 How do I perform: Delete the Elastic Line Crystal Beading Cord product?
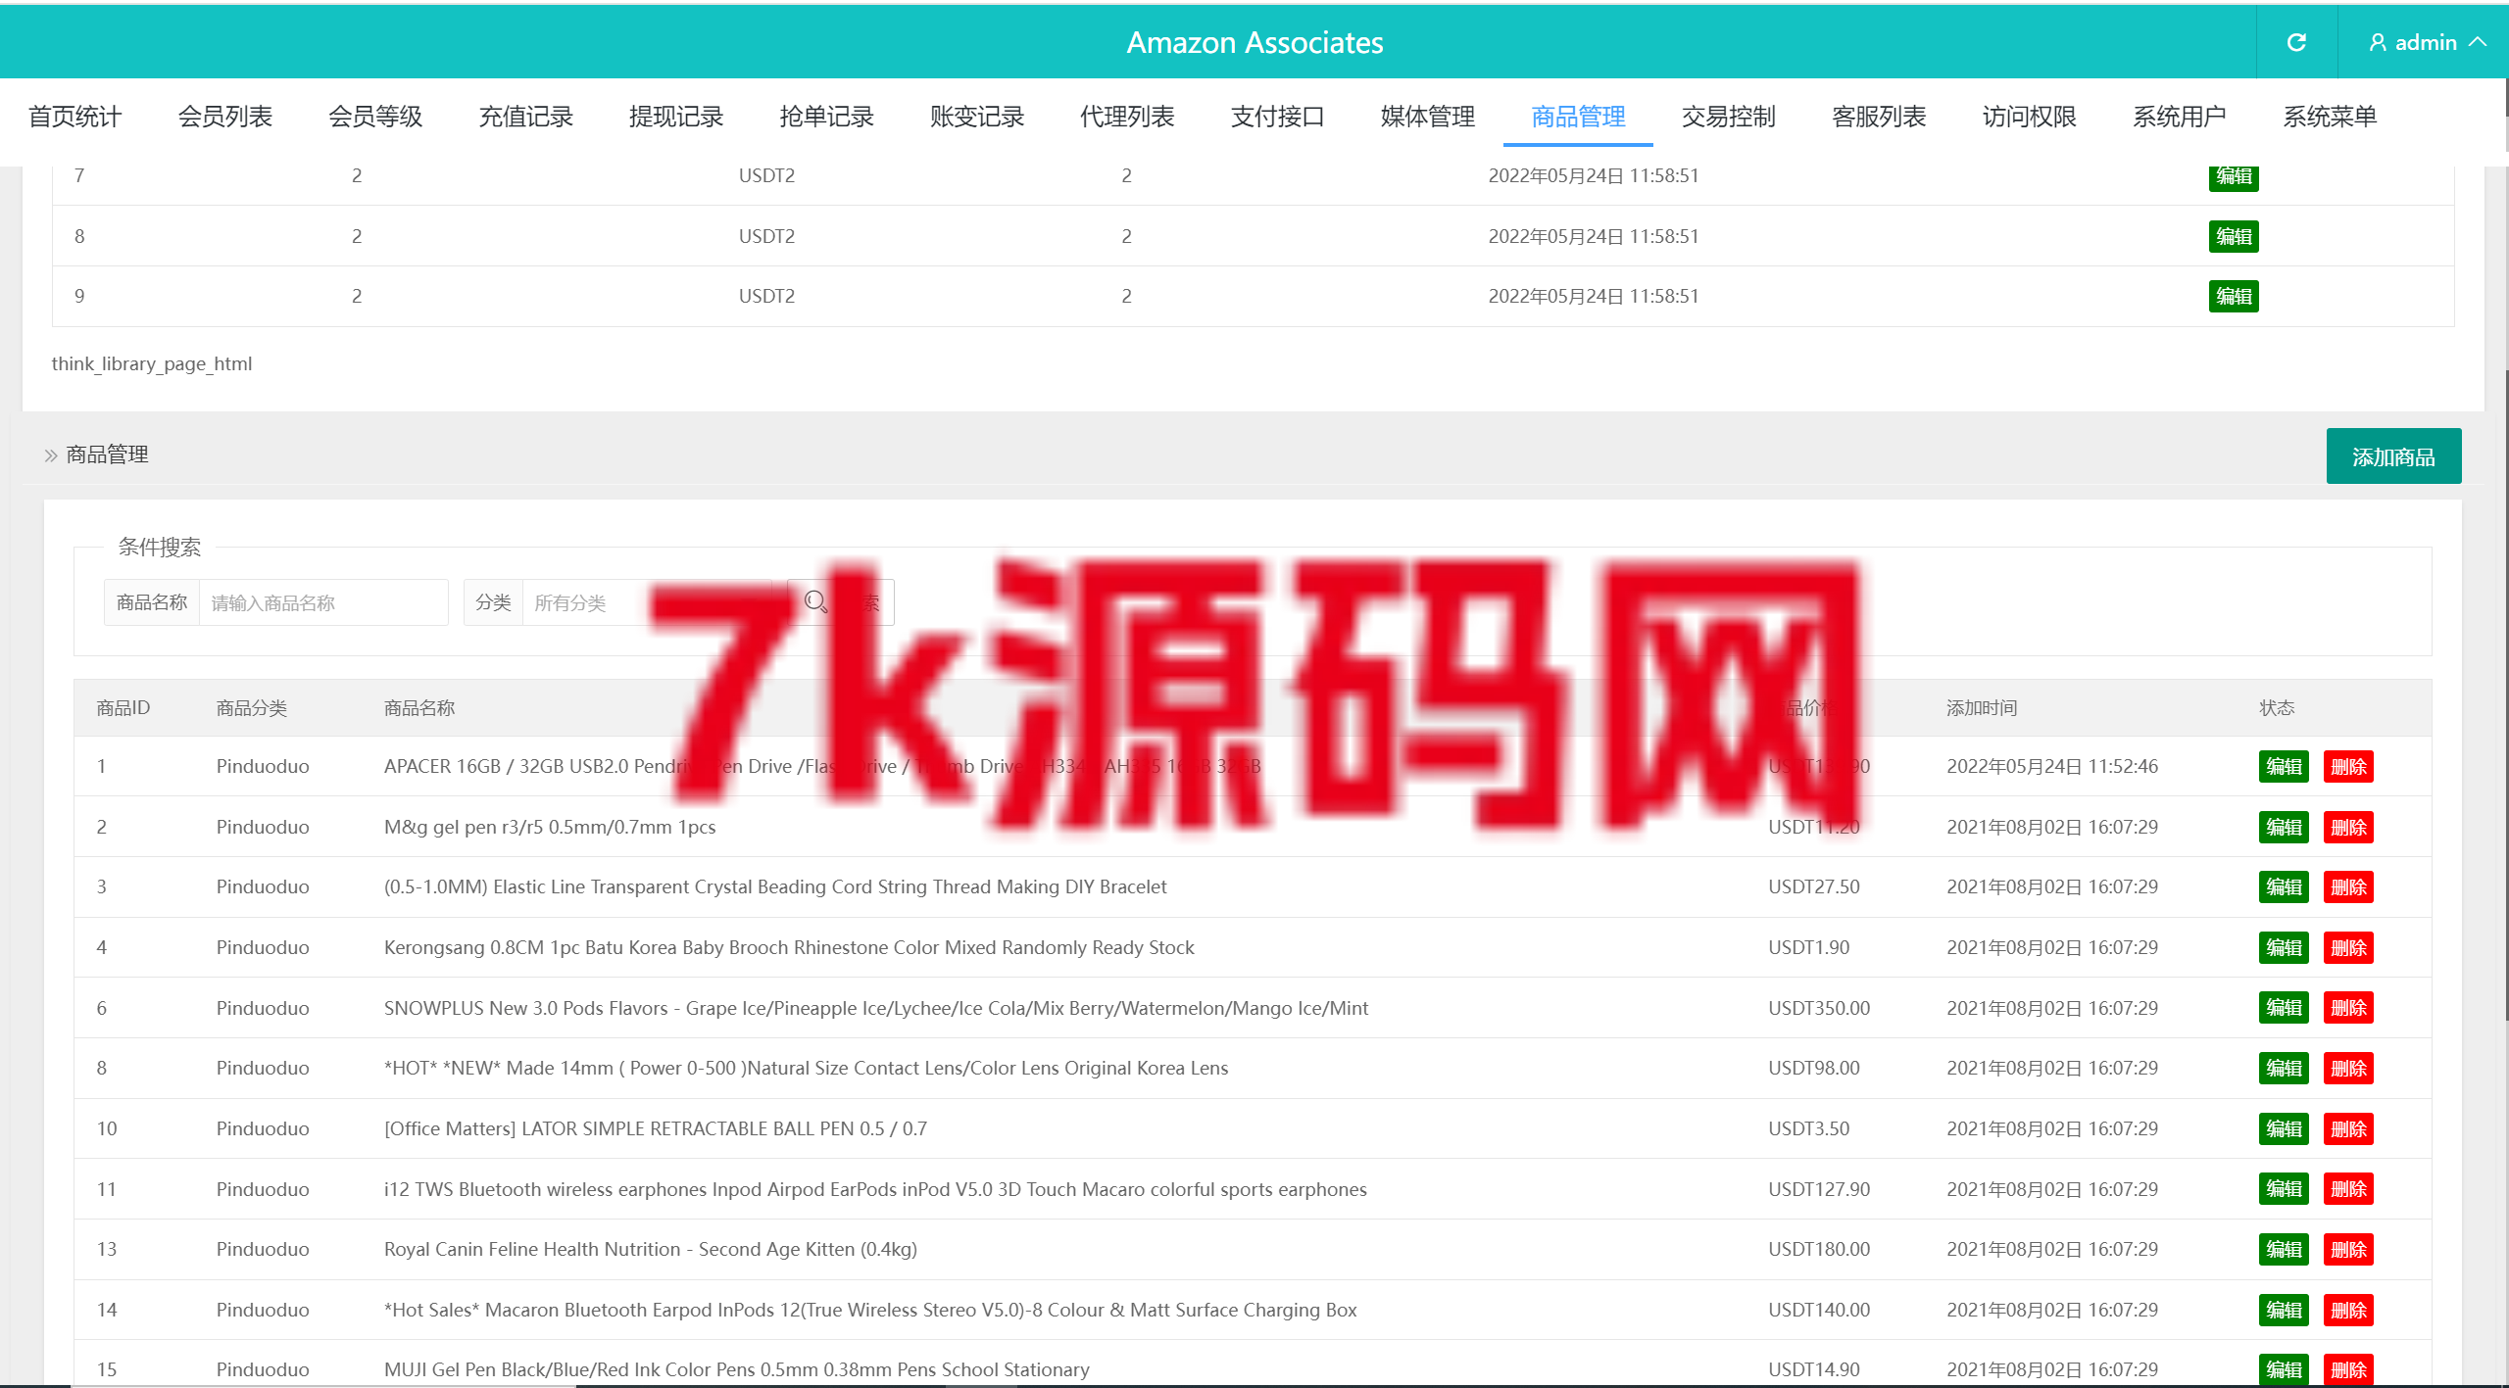point(2348,887)
